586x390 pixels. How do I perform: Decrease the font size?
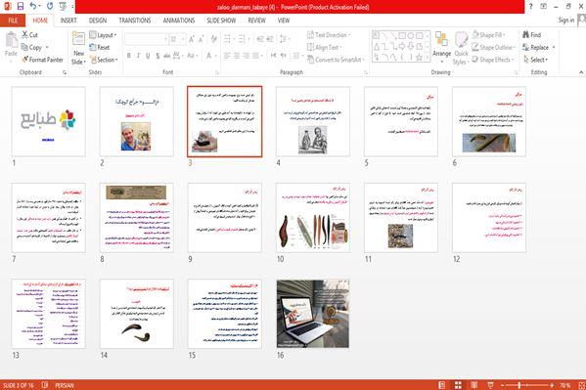[202, 39]
